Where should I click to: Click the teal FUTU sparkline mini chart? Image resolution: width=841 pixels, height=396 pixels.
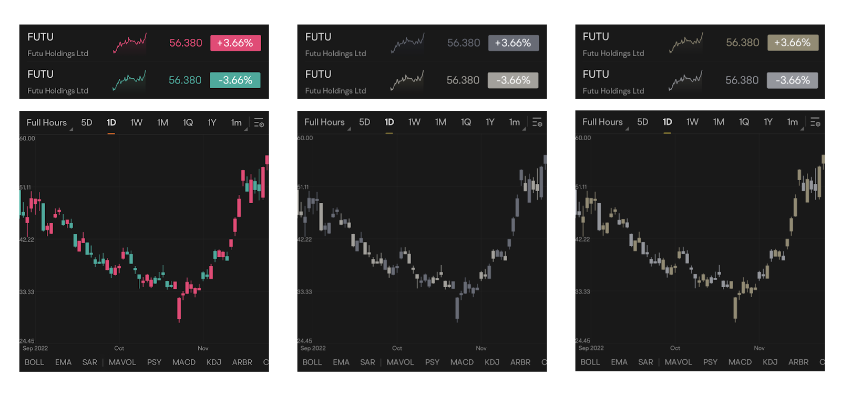point(130,80)
